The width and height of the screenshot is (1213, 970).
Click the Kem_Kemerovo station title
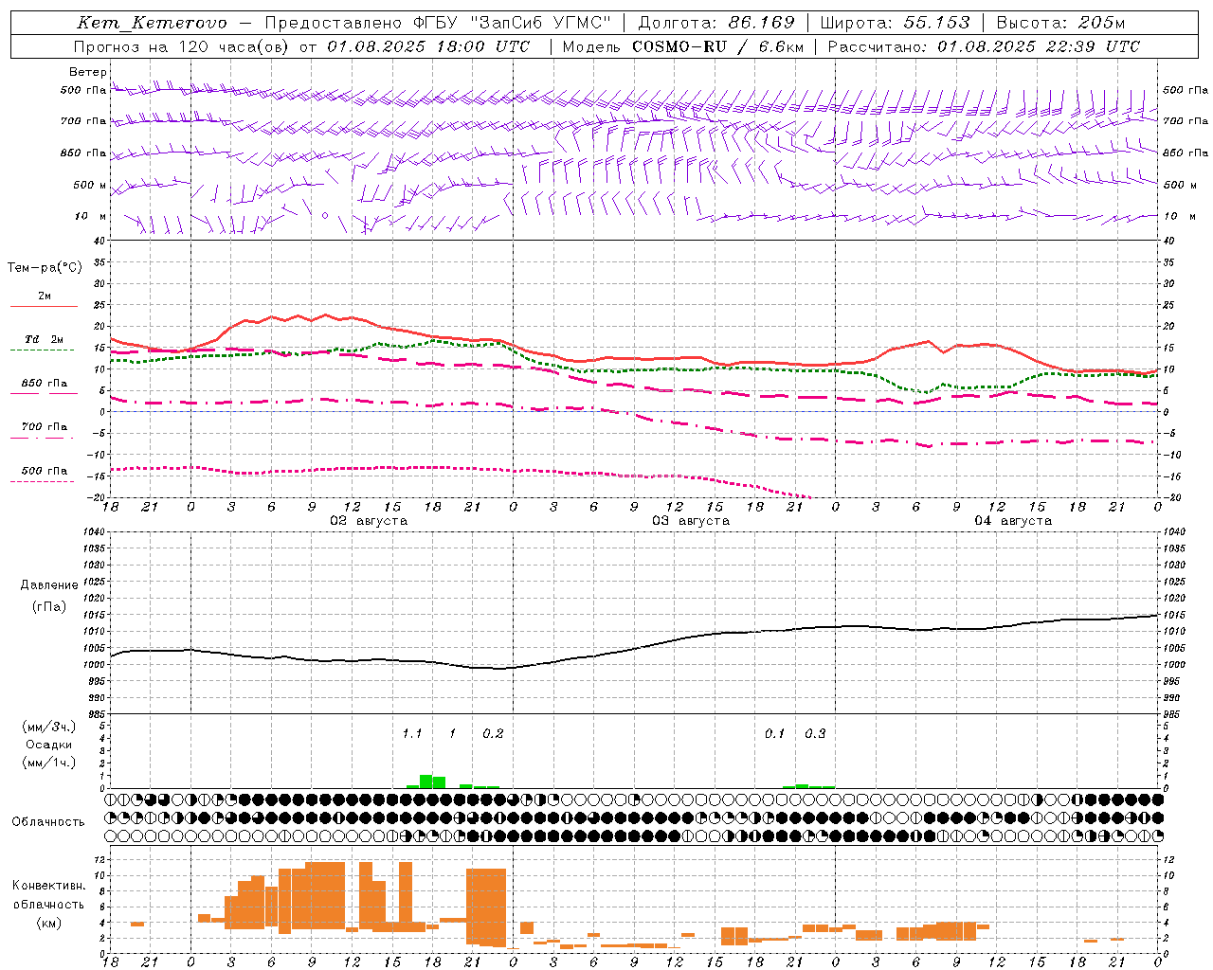152,23
